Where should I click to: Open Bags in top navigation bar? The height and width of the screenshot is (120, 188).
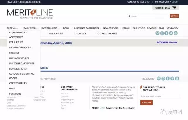coord(66,28)
